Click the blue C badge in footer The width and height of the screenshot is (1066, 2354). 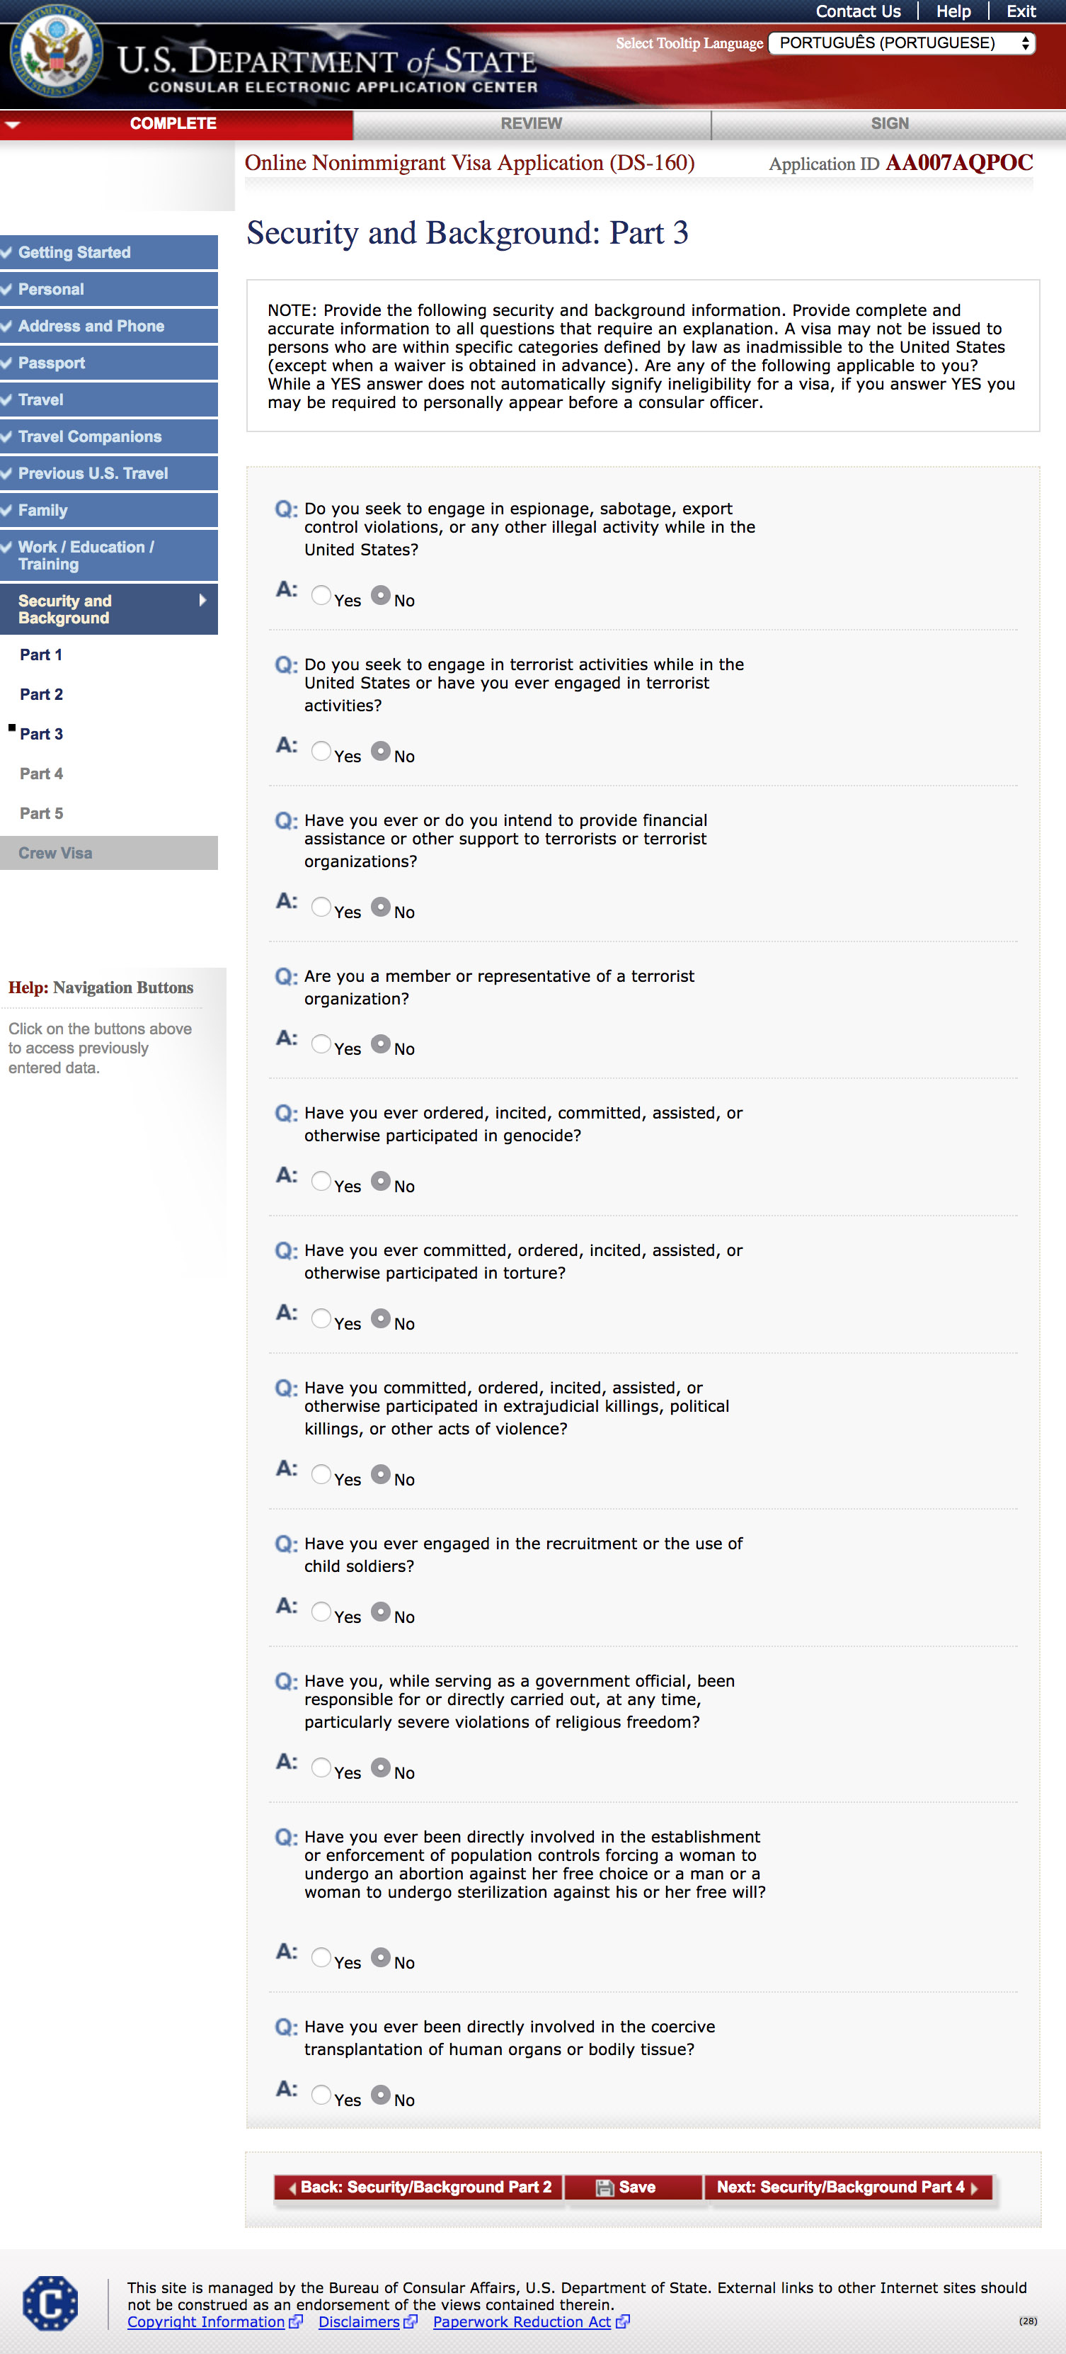[50, 2303]
